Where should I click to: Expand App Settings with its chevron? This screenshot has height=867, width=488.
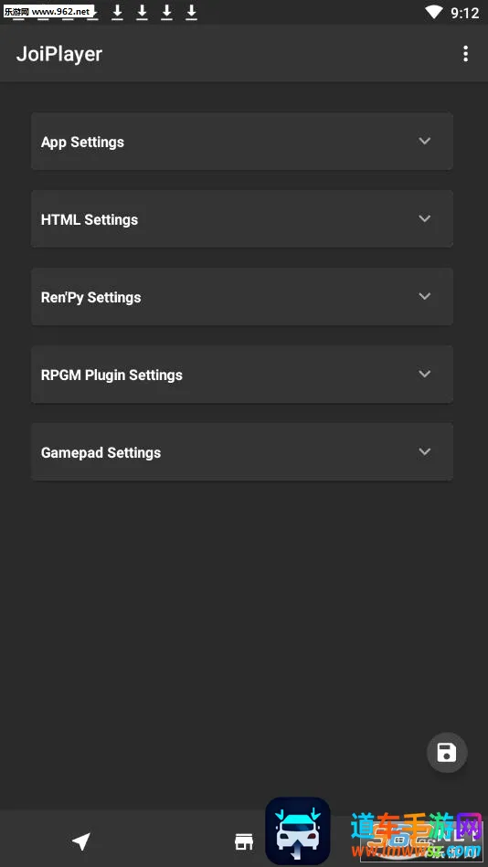point(424,141)
